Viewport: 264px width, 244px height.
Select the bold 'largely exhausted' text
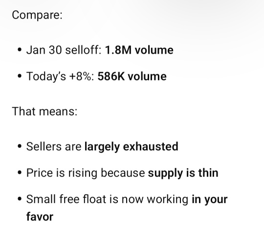click(132, 147)
